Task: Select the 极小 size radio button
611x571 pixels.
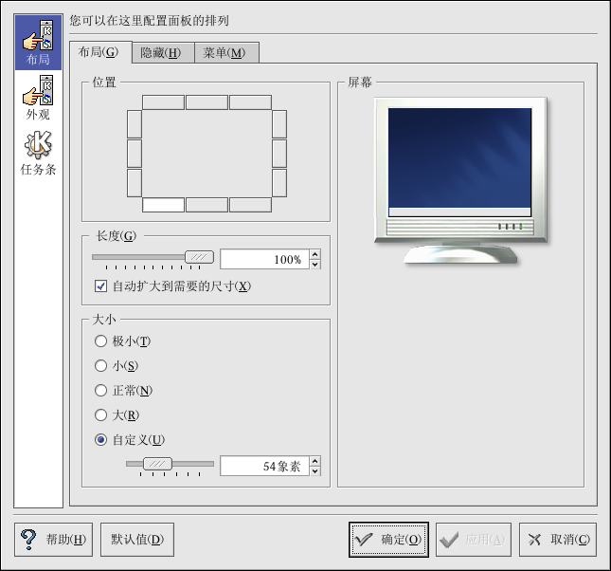Action: [101, 341]
